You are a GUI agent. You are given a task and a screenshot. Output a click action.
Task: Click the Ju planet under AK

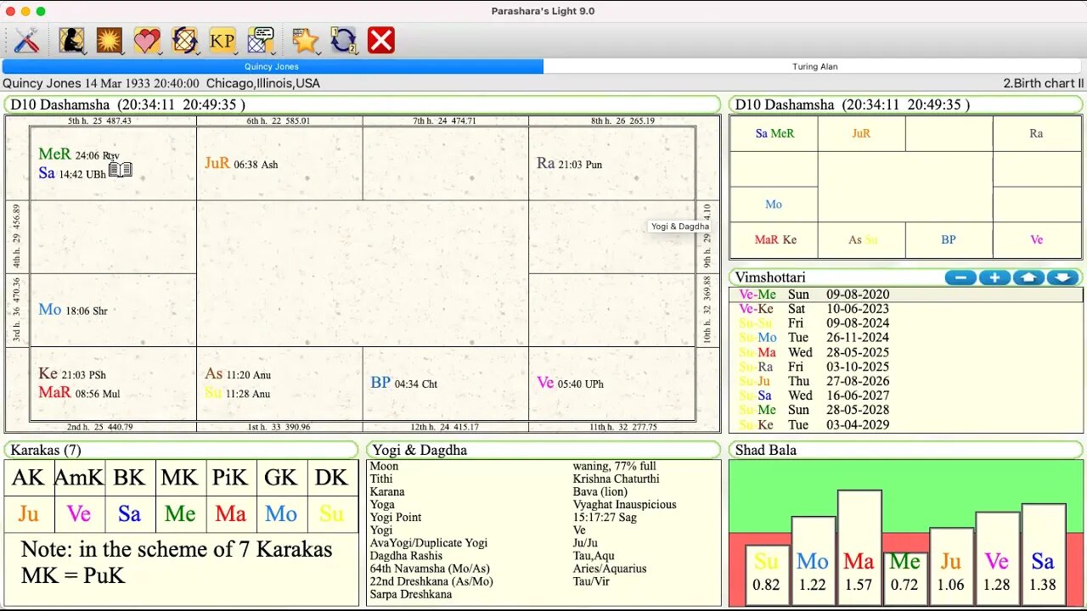(28, 513)
